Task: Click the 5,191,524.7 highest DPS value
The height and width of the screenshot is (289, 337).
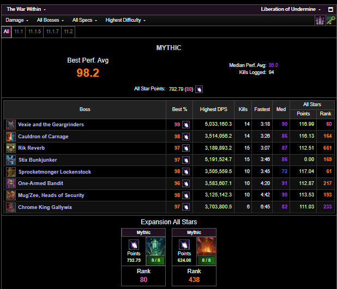Action: (x=218, y=159)
